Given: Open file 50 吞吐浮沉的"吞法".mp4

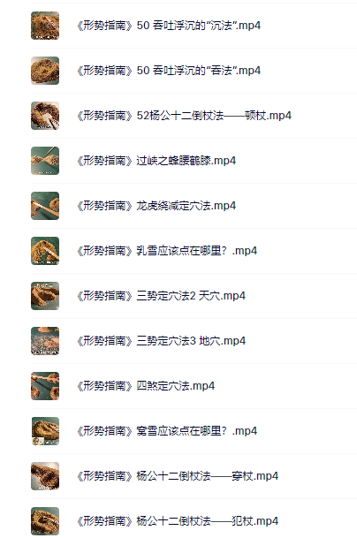Looking at the screenshot, I should 169,71.
